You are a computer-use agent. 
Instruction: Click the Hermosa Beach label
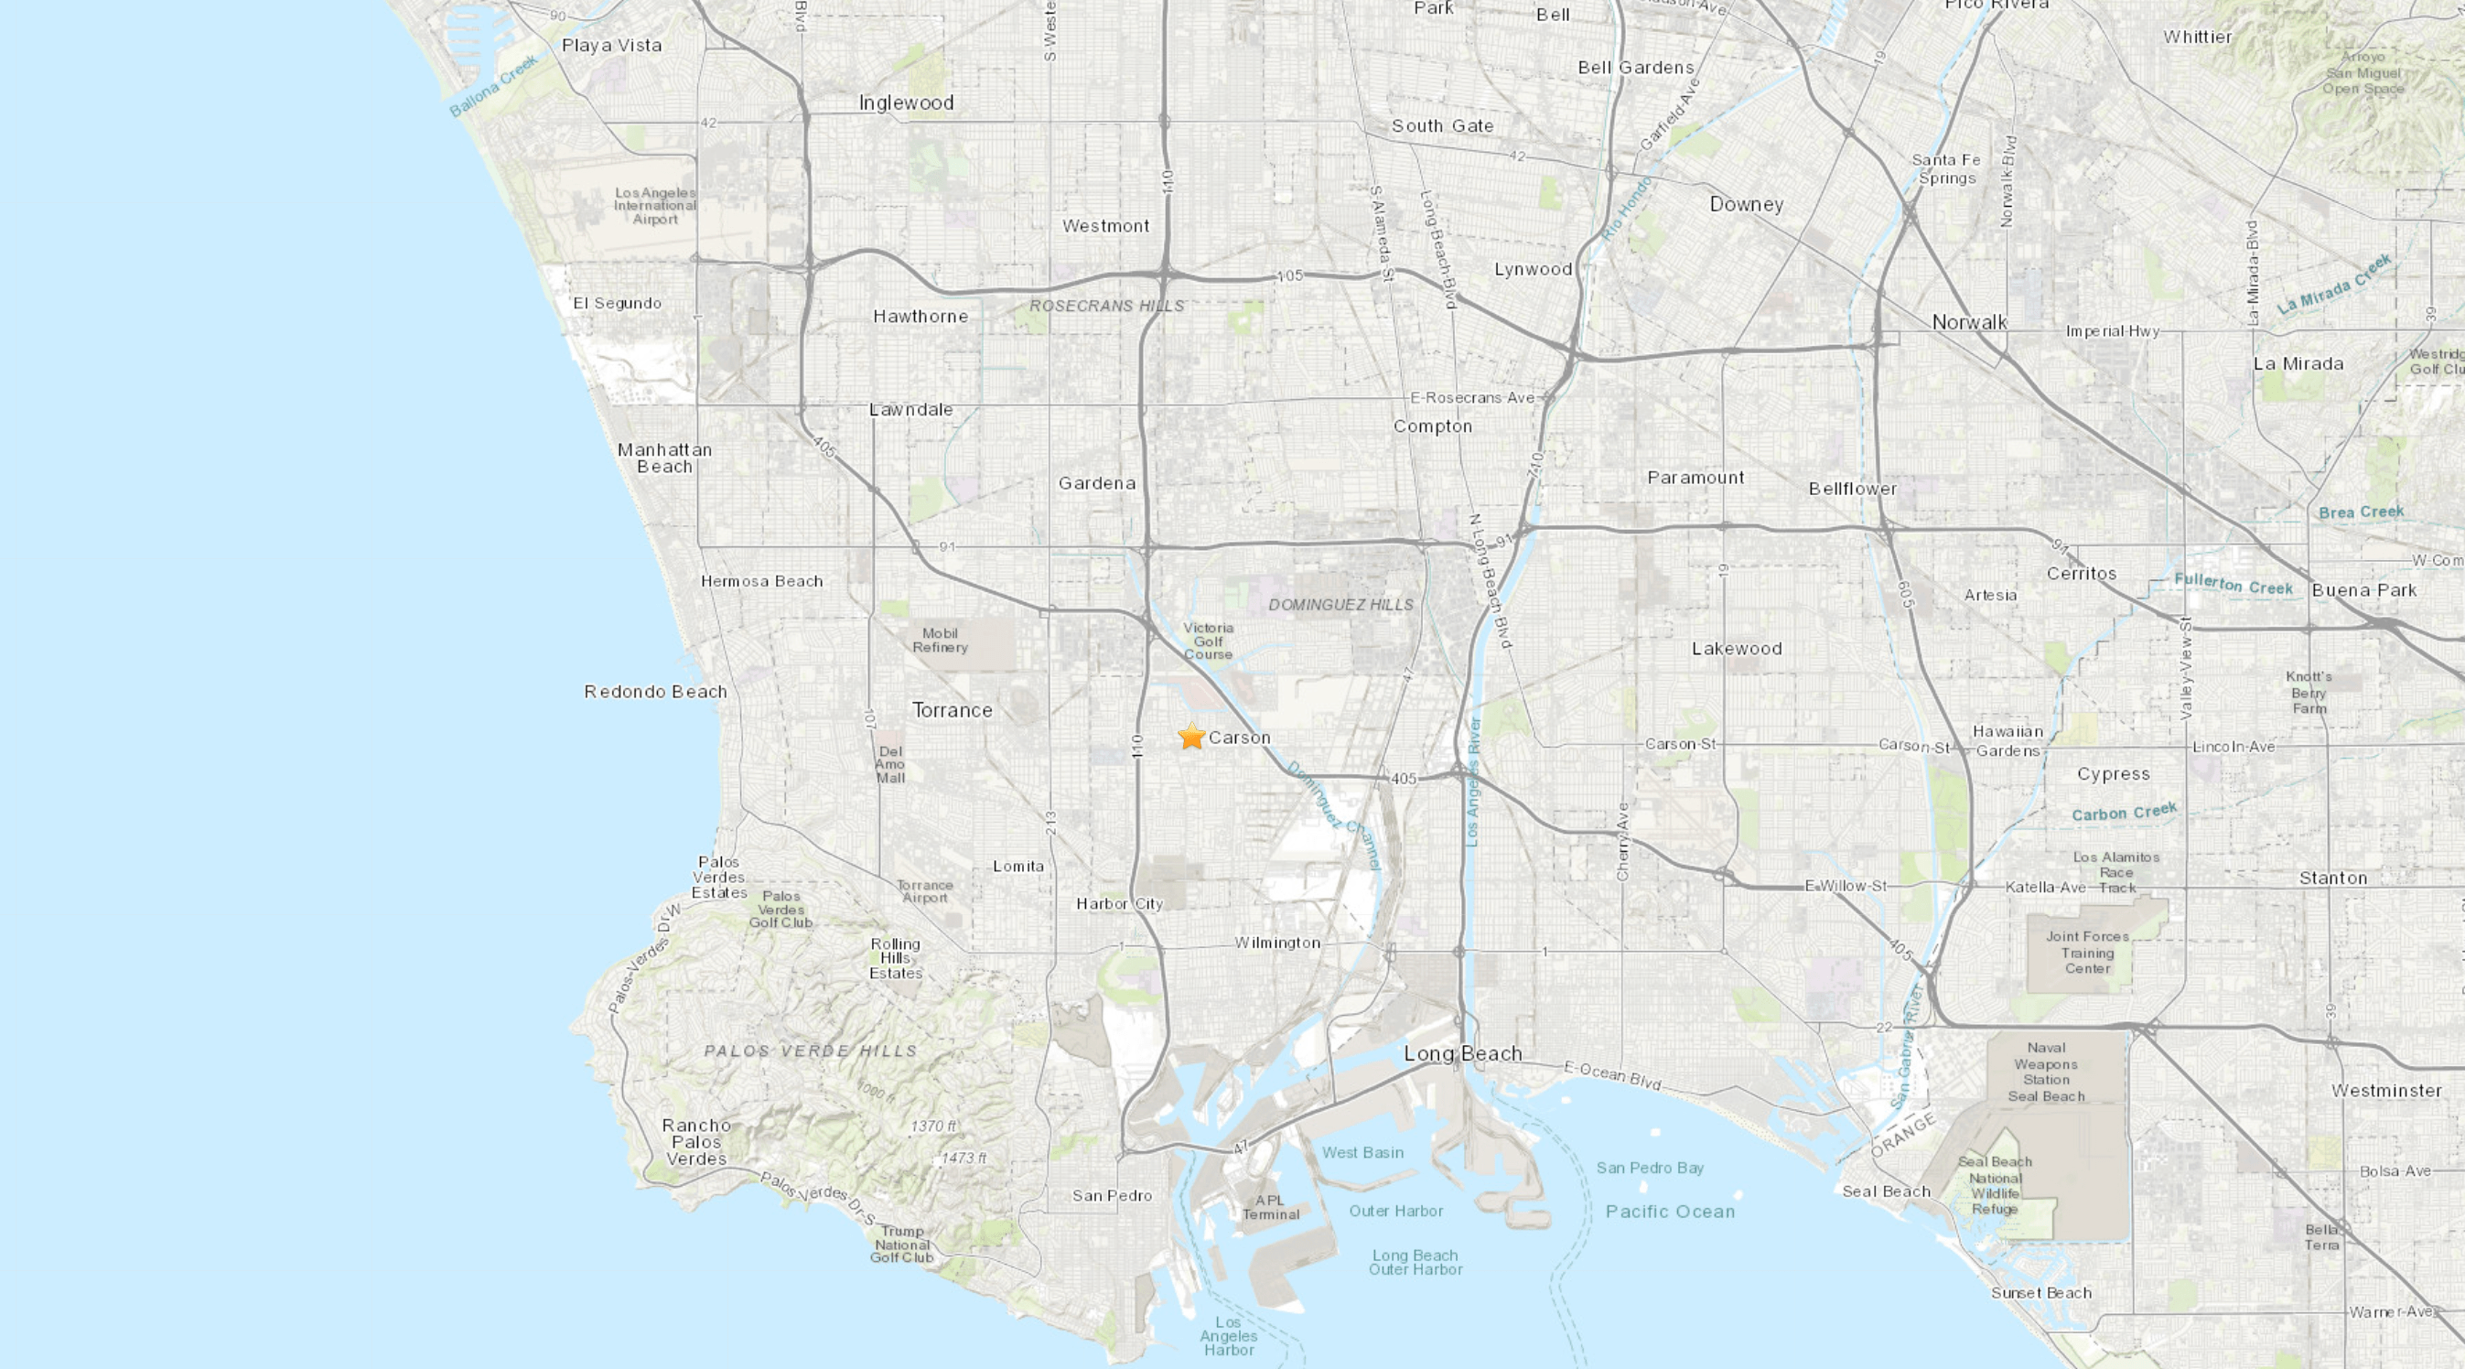coord(761,582)
